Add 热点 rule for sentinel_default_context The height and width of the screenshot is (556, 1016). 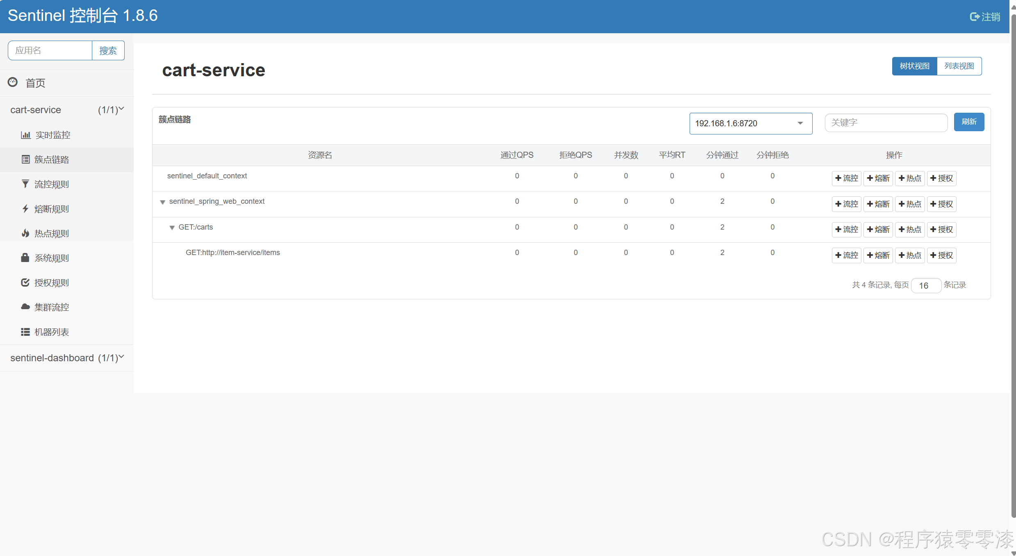tap(910, 178)
